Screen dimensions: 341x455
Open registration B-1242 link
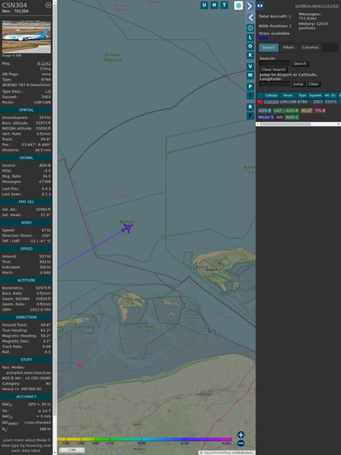(43, 63)
